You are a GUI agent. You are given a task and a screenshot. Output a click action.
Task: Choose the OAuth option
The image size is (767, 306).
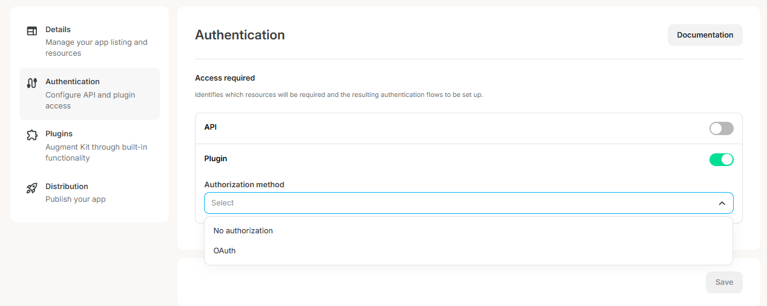pos(469,250)
